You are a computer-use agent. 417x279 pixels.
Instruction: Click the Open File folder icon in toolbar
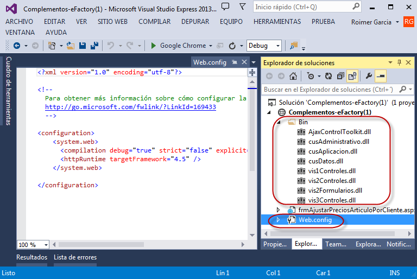pyautogui.click(x=71, y=46)
